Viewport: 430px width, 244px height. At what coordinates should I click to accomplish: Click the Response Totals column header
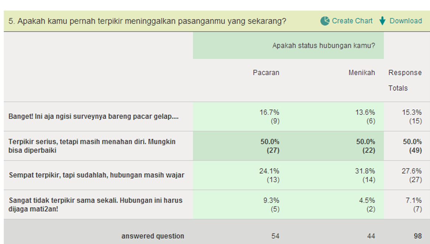click(405, 80)
